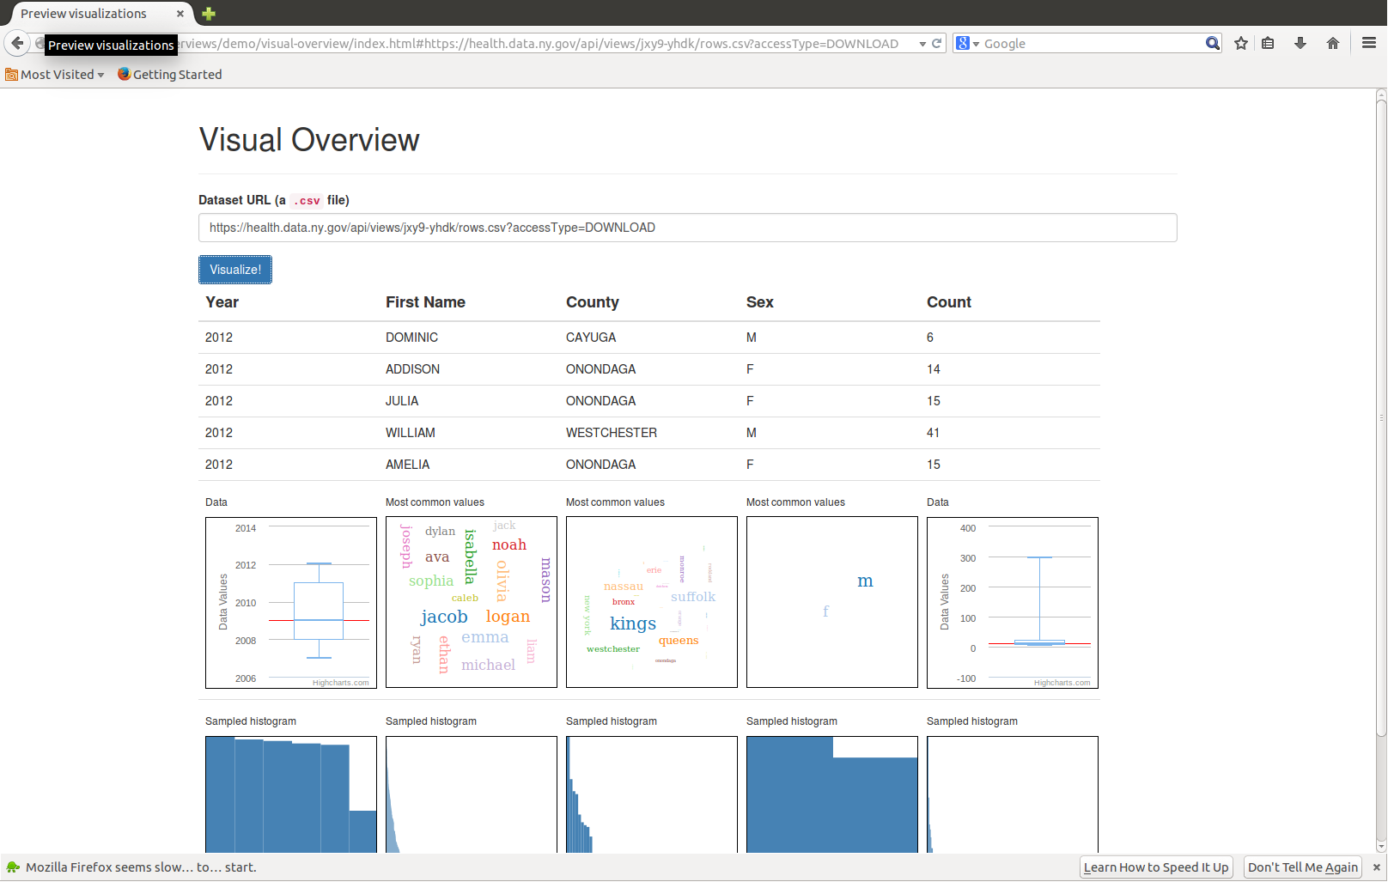
Task: Reload page with the refresh icon
Action: pos(937,43)
